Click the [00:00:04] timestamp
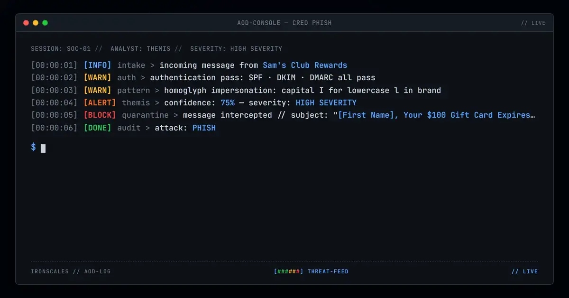The height and width of the screenshot is (298, 569). click(54, 102)
